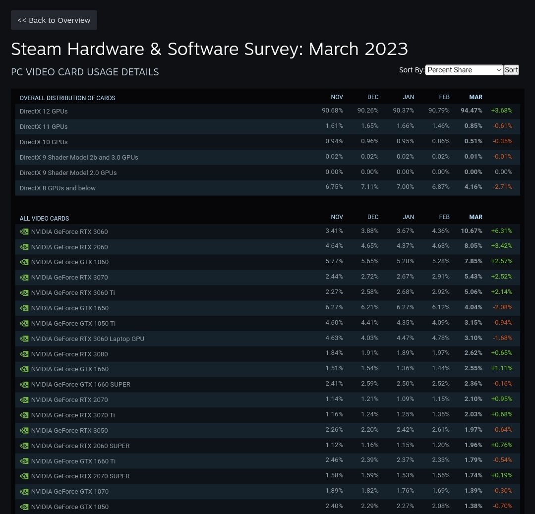Image resolution: width=535 pixels, height=514 pixels.
Task: Select the DirectX 10 GPUs row label
Action: click(x=44, y=142)
